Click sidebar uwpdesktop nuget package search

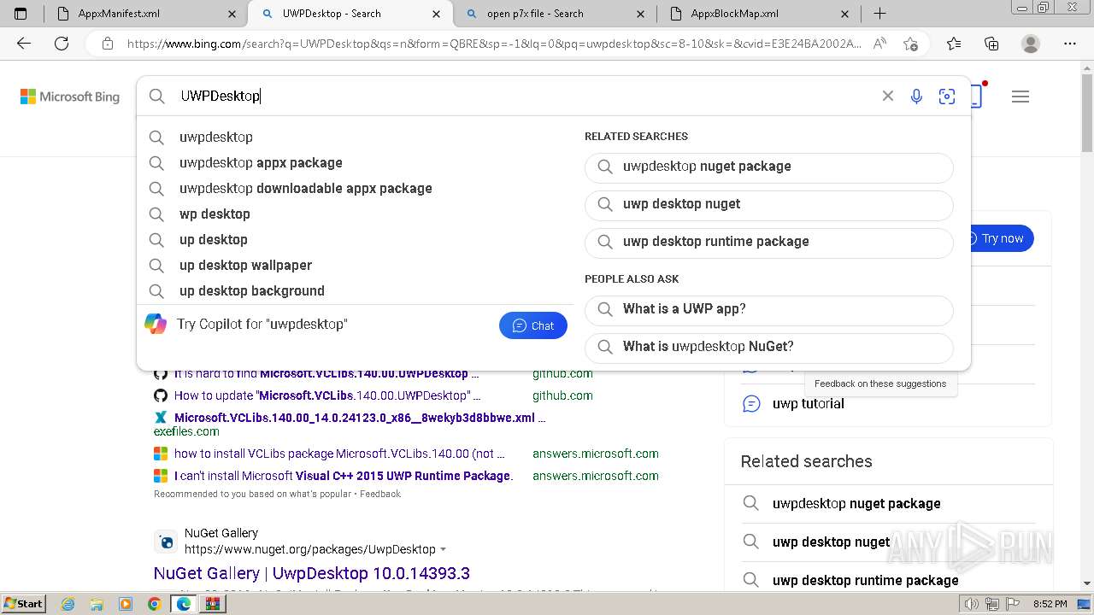(856, 503)
